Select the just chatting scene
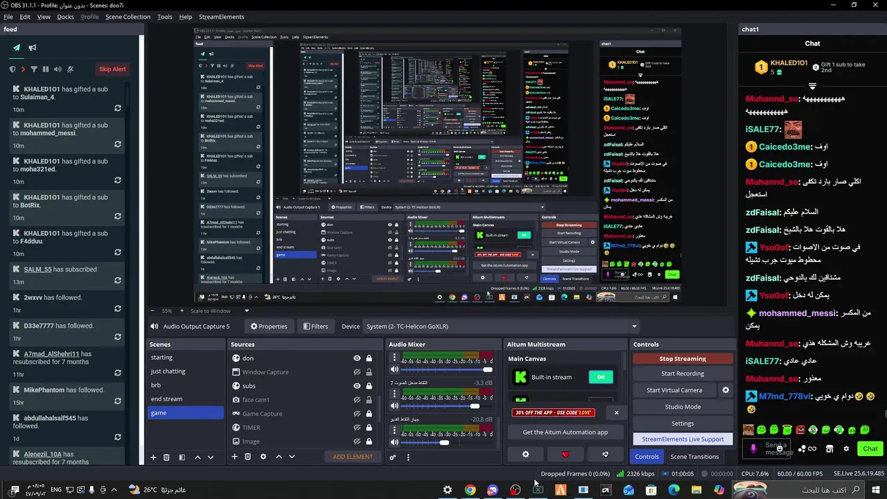 (186, 371)
